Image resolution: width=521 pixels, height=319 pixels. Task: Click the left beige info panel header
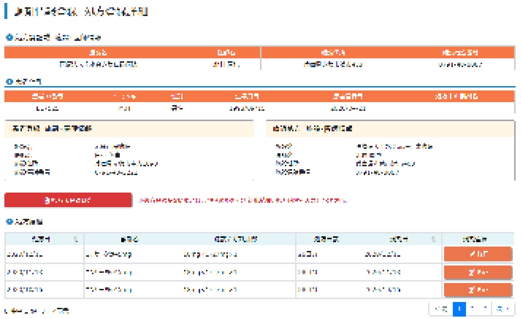point(129,129)
